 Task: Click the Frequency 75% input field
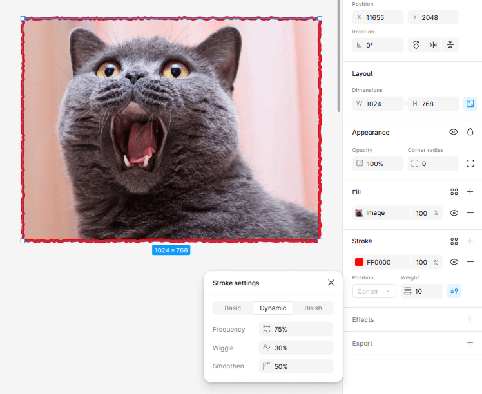[296, 329]
